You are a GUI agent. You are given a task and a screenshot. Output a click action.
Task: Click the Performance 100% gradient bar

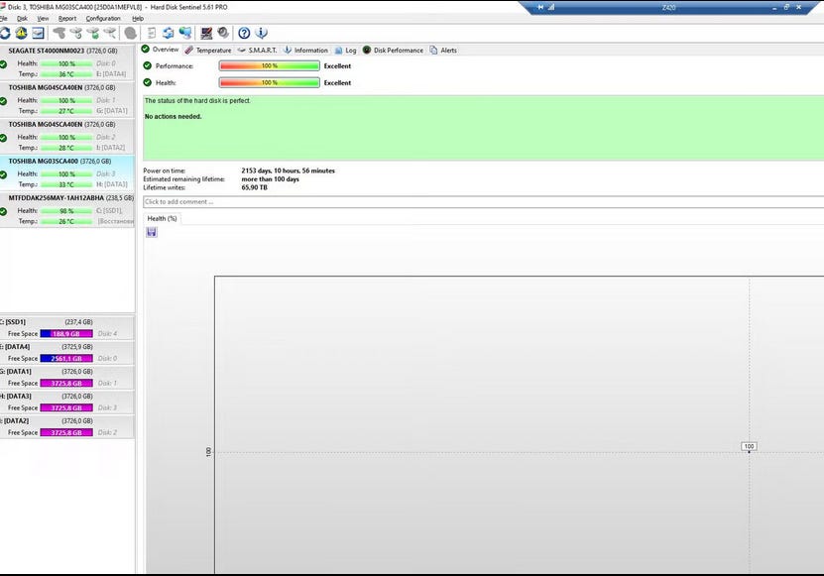click(269, 65)
